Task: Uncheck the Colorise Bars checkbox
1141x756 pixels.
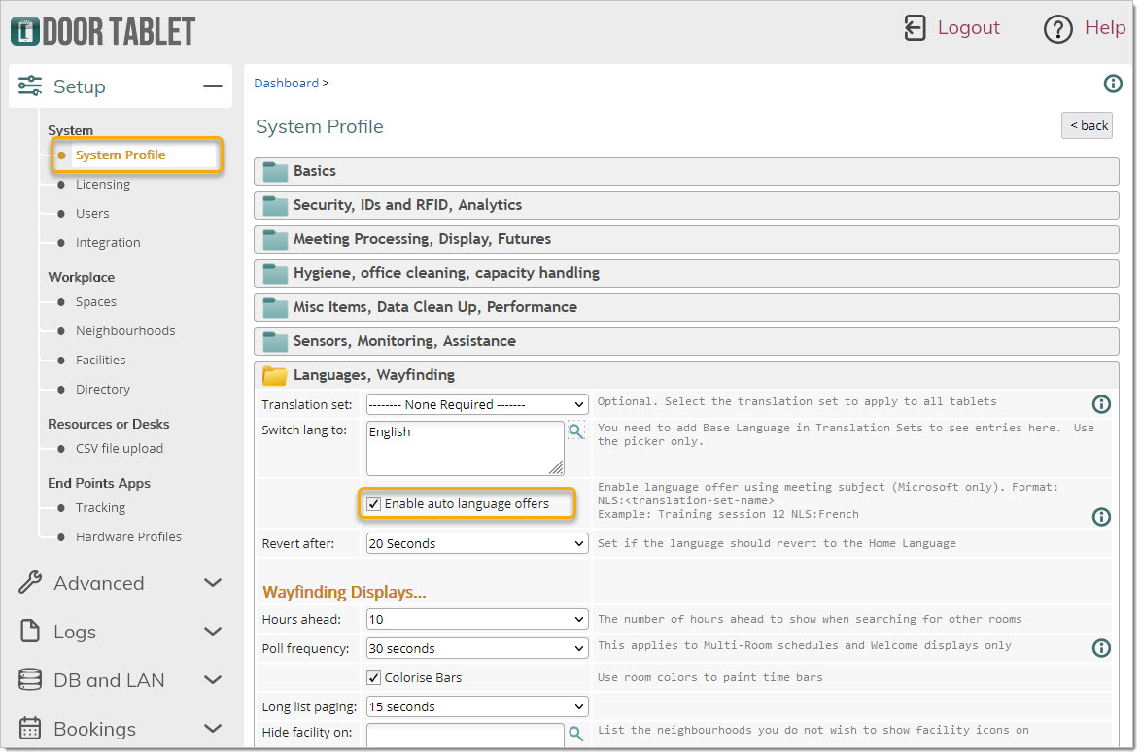Action: point(374,678)
